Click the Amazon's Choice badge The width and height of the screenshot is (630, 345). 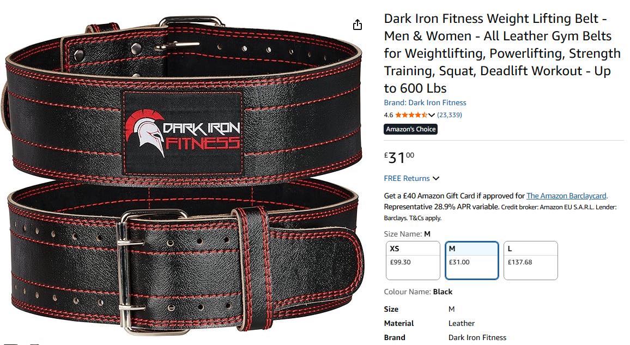(410, 129)
